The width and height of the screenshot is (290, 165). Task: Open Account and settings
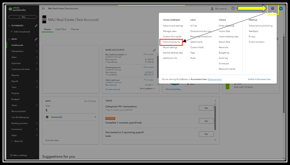pyautogui.click(x=173, y=26)
